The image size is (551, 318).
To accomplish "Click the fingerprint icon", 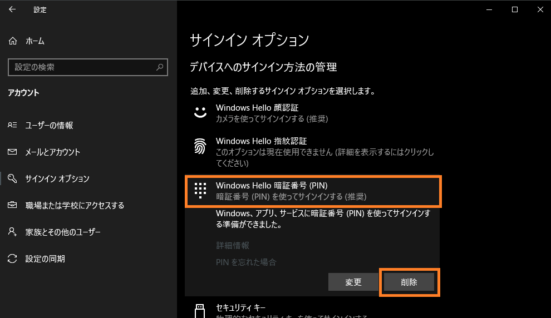I will (200, 146).
